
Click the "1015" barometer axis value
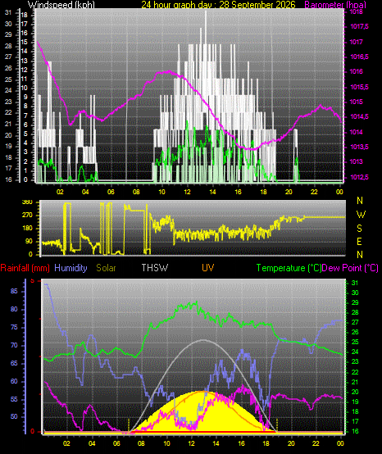tap(357, 102)
